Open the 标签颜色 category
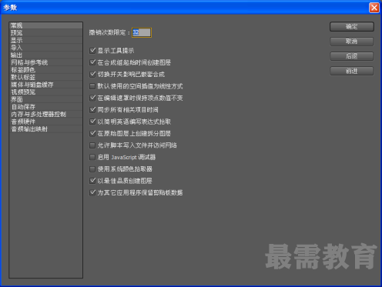 click(45, 70)
